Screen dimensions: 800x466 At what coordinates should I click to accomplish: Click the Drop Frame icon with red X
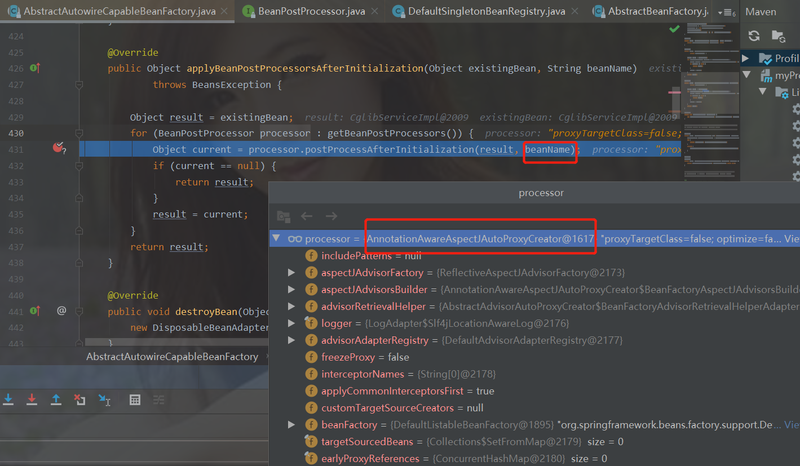79,400
